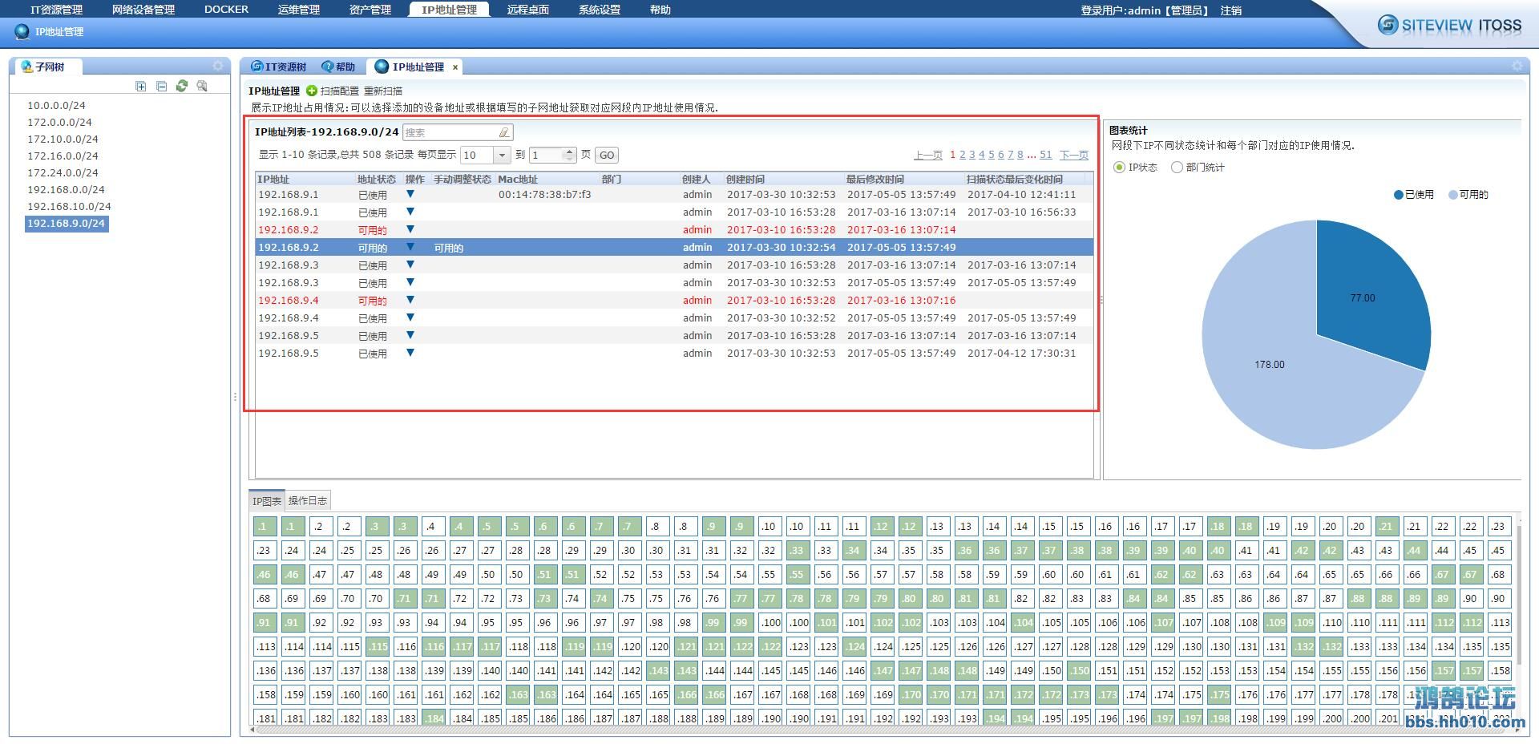Open operation arrow for highlighted row 192.168.9.2
The width and height of the screenshot is (1539, 744).
click(410, 247)
